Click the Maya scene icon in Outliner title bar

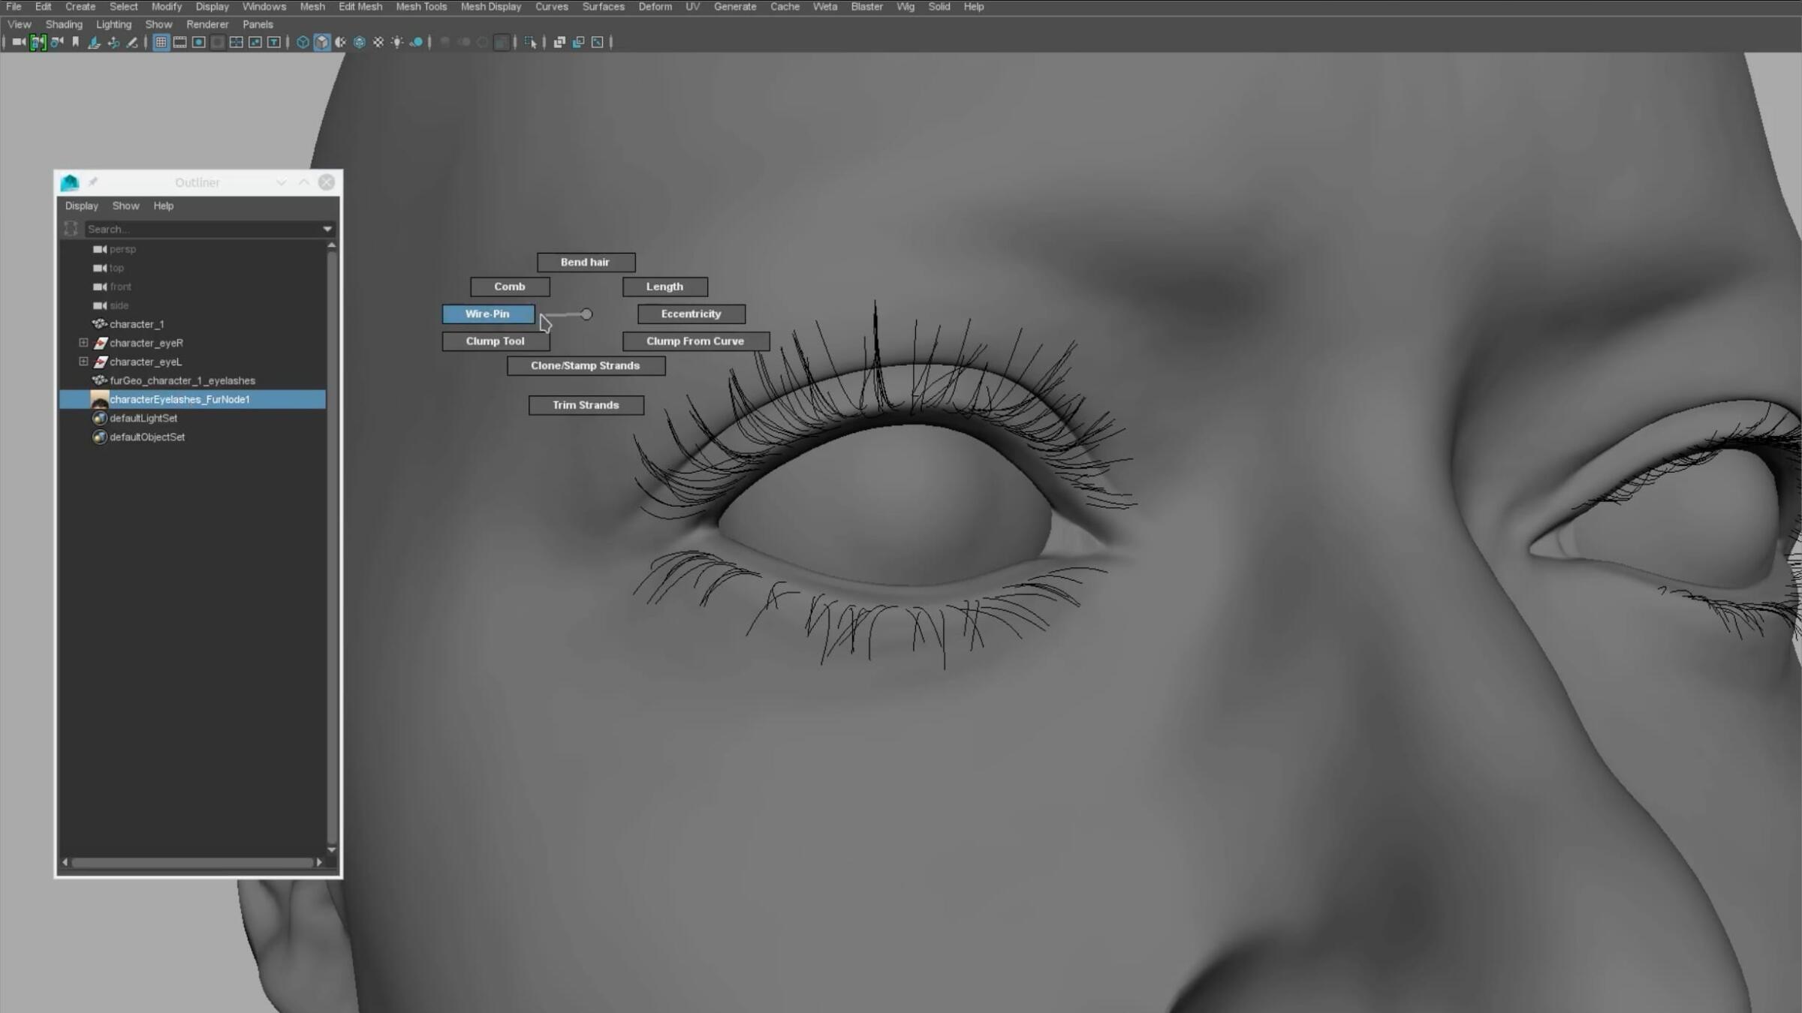70,182
